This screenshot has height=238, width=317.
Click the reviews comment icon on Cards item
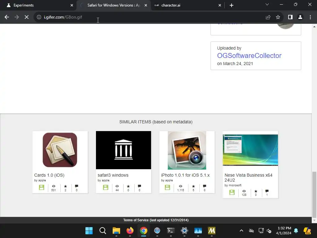pos(76,186)
